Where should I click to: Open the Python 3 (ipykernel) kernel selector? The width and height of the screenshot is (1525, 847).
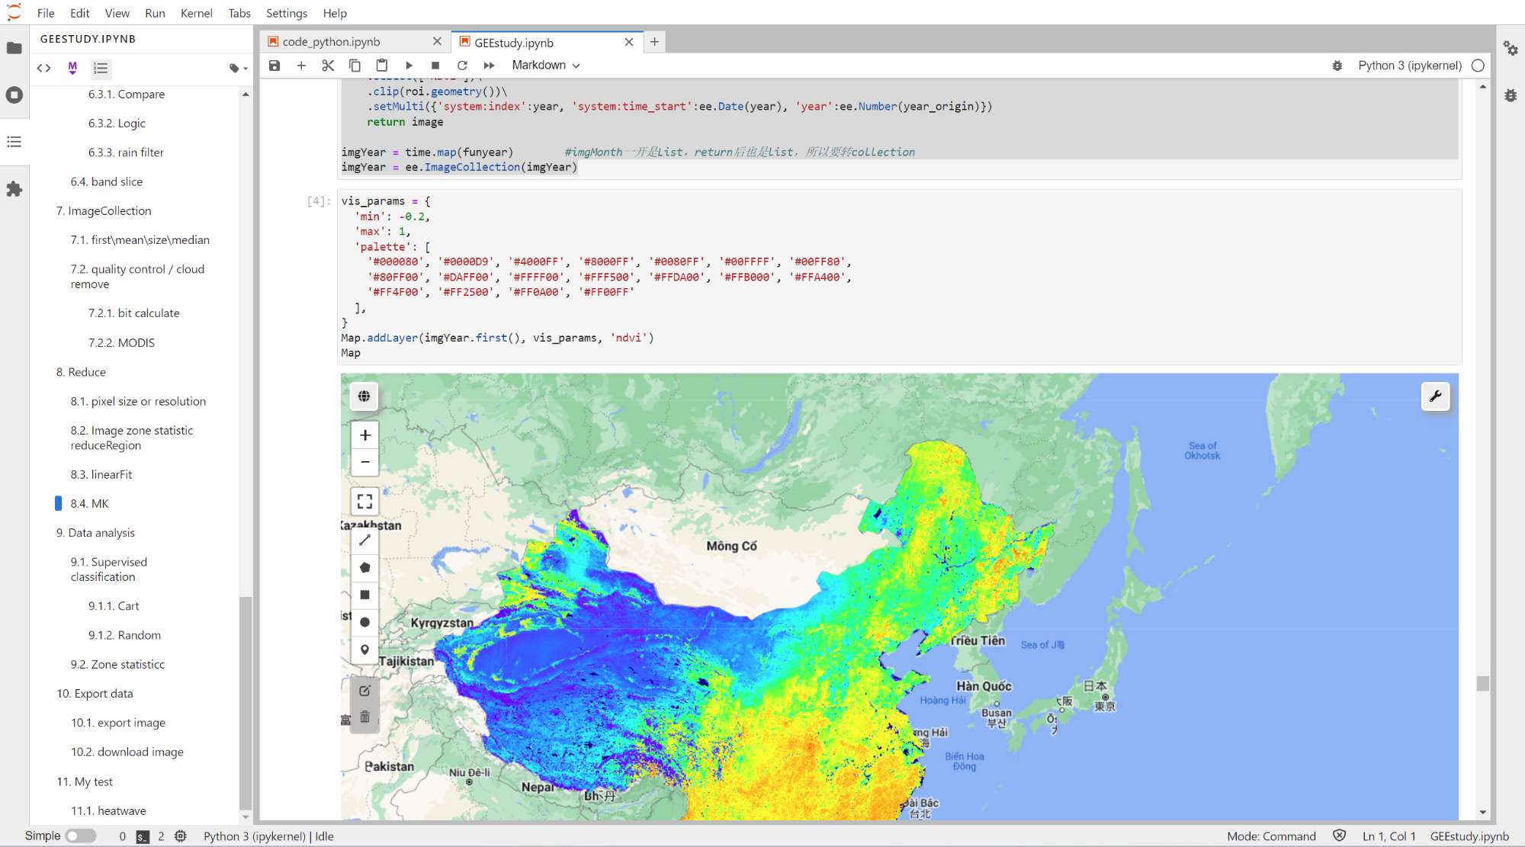[1409, 66]
